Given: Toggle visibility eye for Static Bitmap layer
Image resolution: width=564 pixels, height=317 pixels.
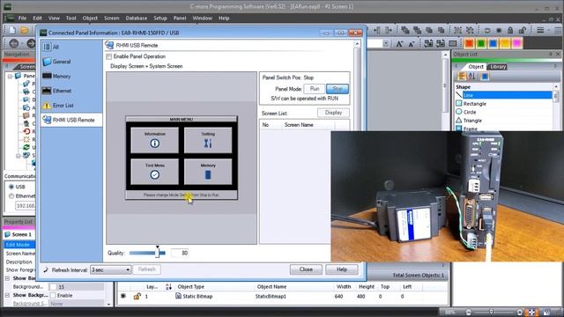Looking at the screenshot, I should [x=123, y=296].
